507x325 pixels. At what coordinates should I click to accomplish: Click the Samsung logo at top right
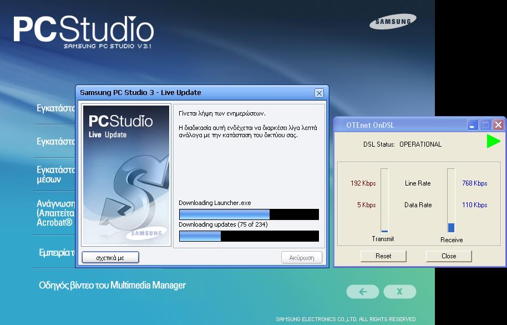coord(393,22)
